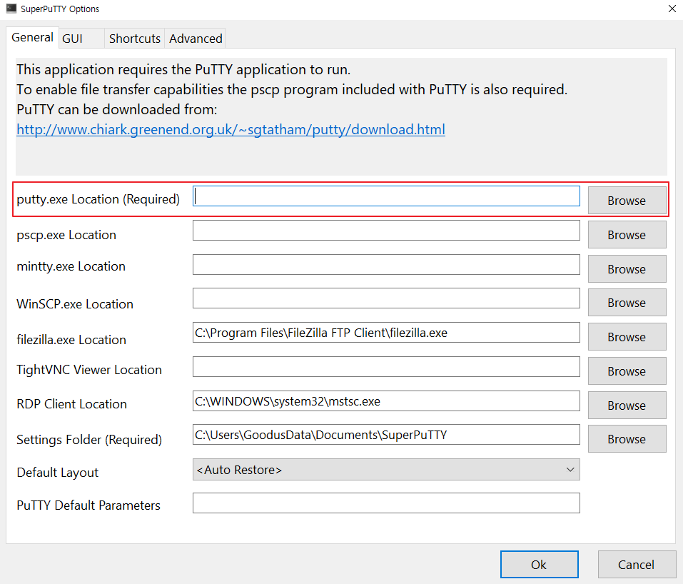The height and width of the screenshot is (584, 683).
Task: Click the 'PuTTY Default Parameters' label
Action: [x=88, y=505]
